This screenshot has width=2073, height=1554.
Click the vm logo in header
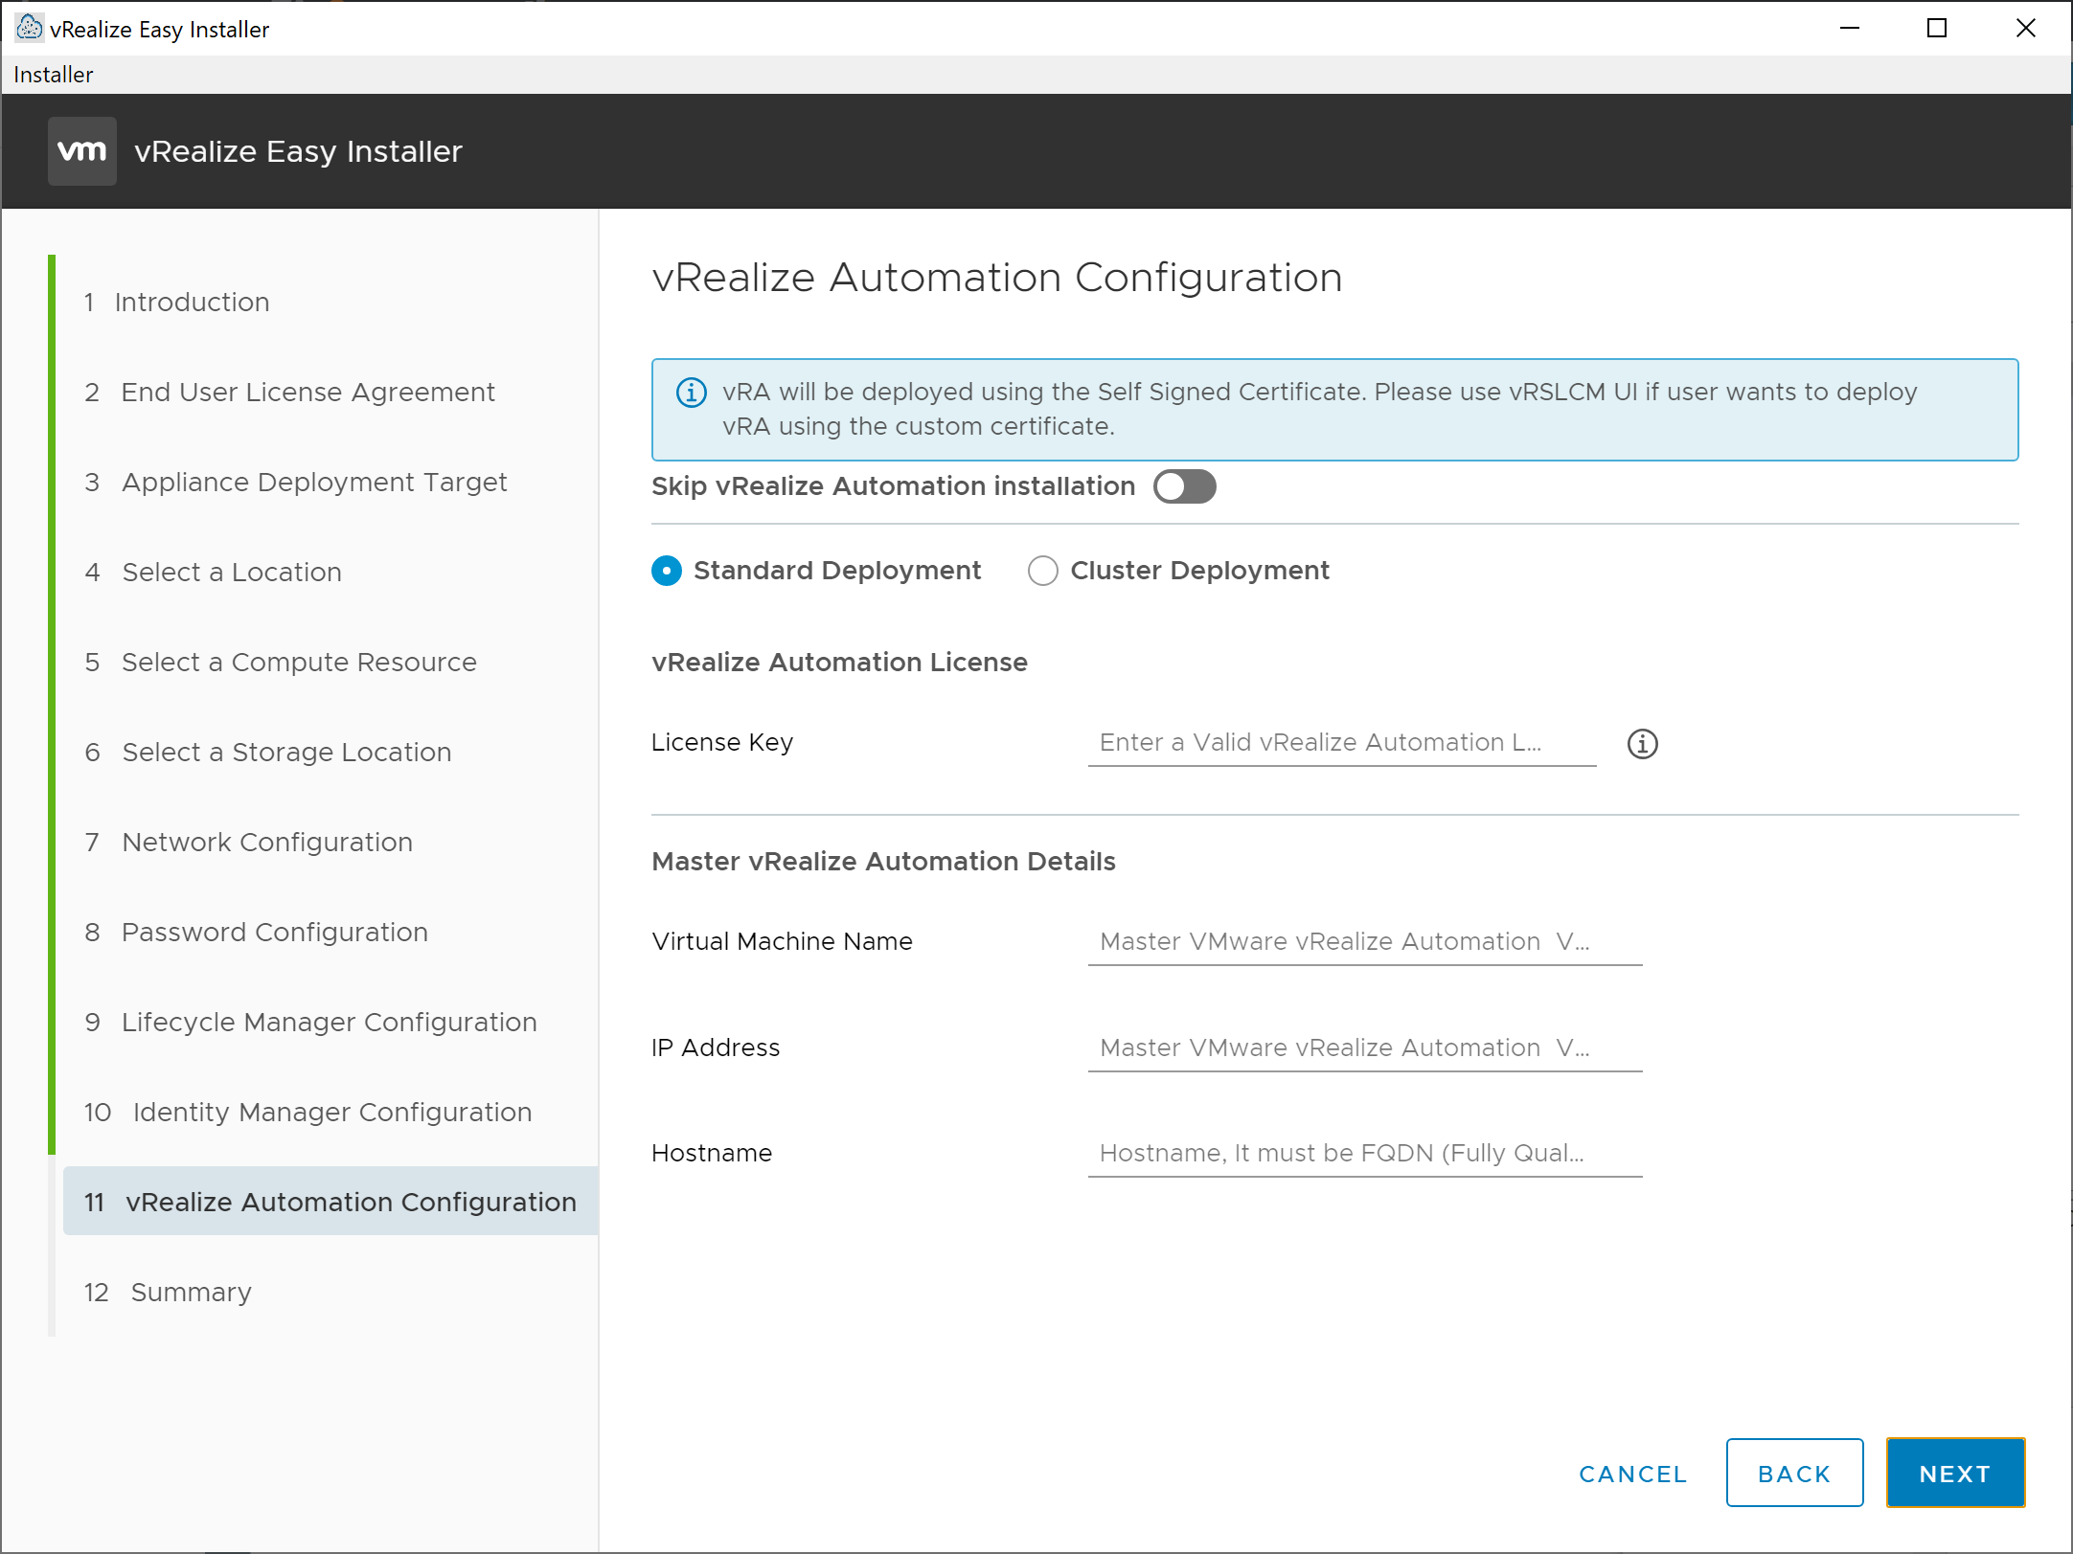point(82,151)
